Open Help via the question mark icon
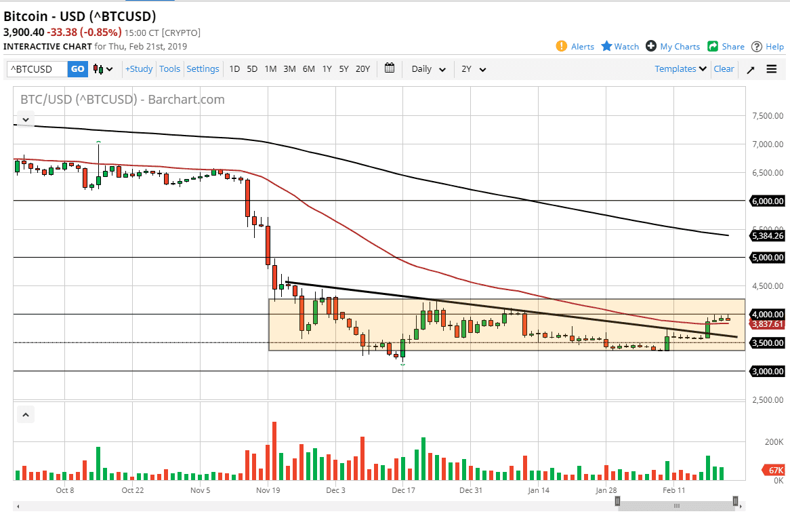This screenshot has height=516, width=790. [757, 46]
